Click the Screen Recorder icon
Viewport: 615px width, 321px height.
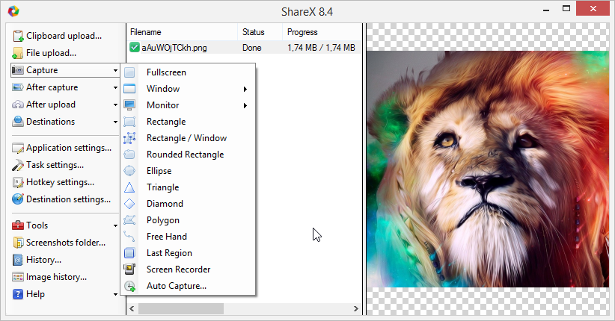pos(129,269)
